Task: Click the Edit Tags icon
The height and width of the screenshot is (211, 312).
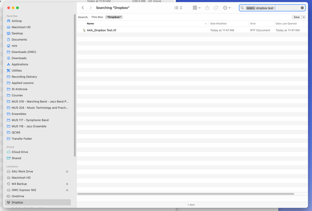Action: [216, 8]
